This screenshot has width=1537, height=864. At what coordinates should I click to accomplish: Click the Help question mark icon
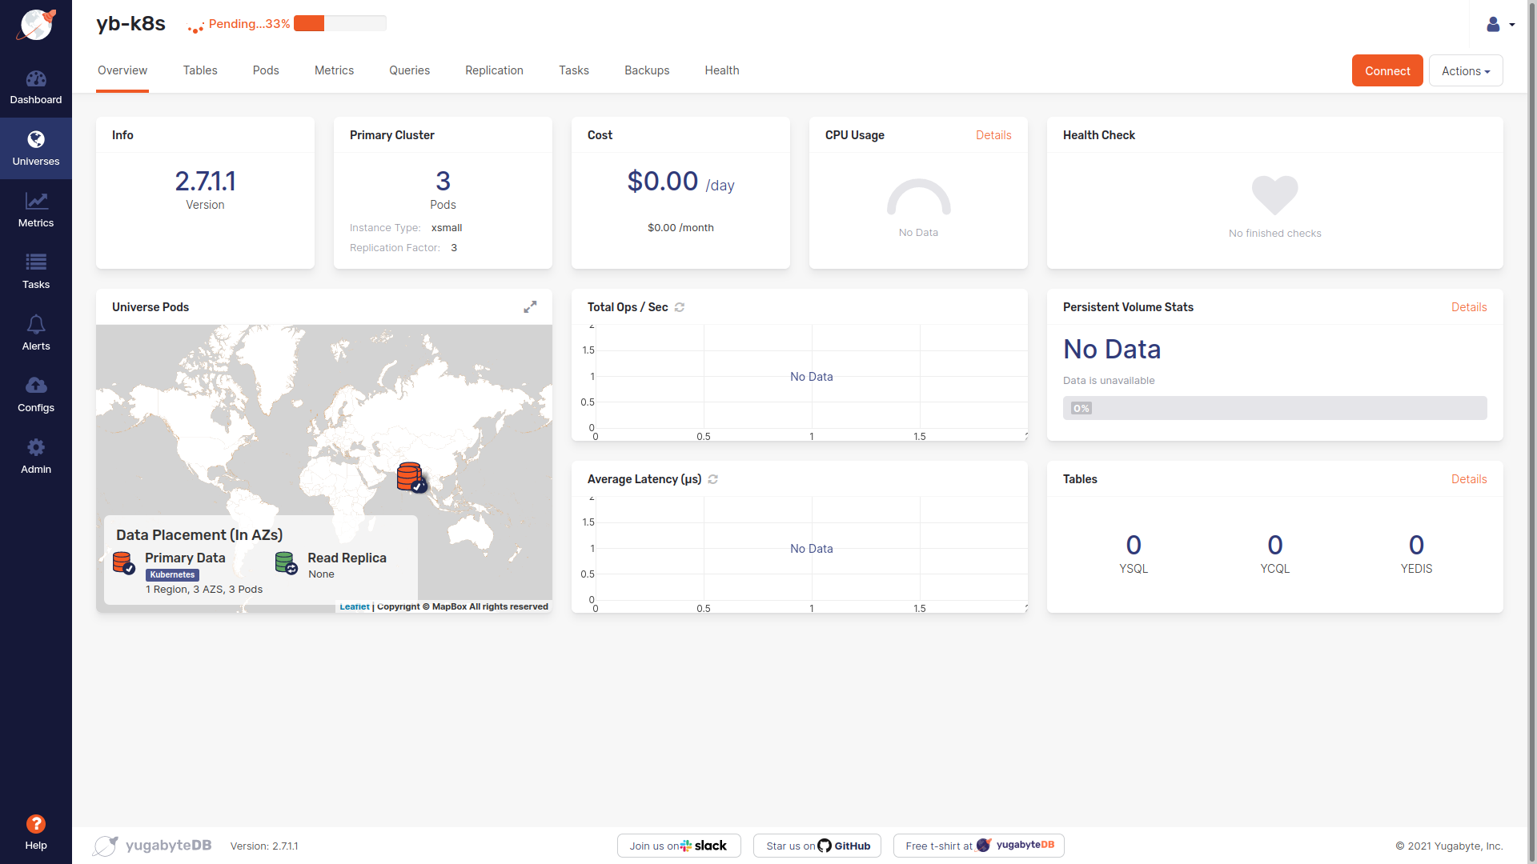(x=36, y=824)
